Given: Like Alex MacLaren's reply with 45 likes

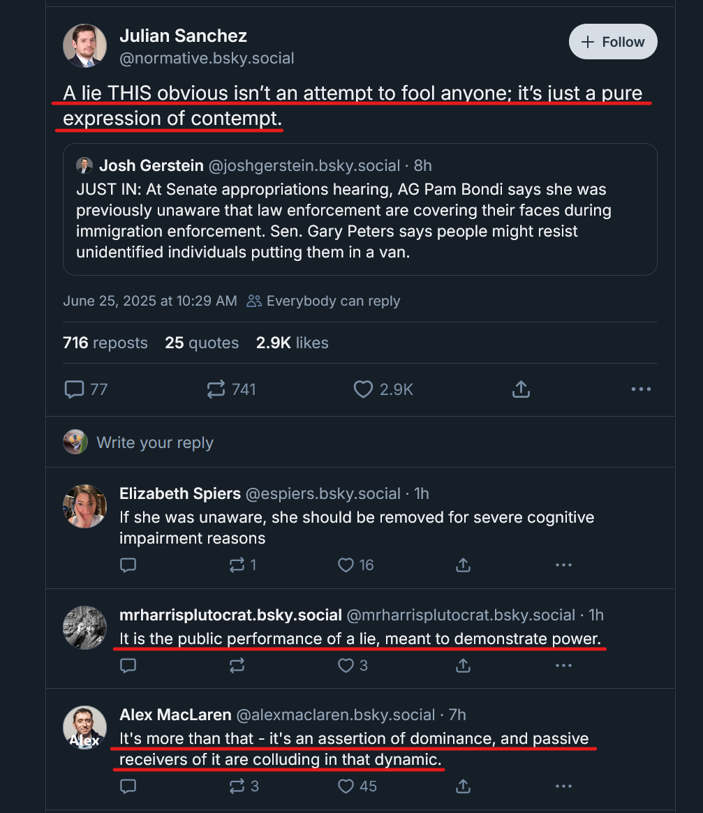Looking at the screenshot, I should pyautogui.click(x=357, y=786).
